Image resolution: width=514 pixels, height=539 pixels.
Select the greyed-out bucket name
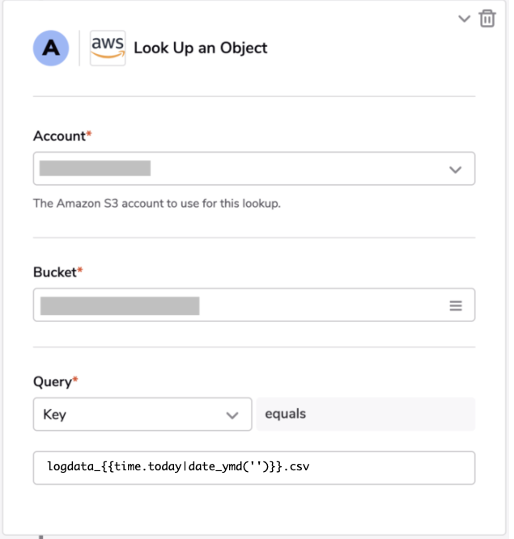click(x=120, y=306)
